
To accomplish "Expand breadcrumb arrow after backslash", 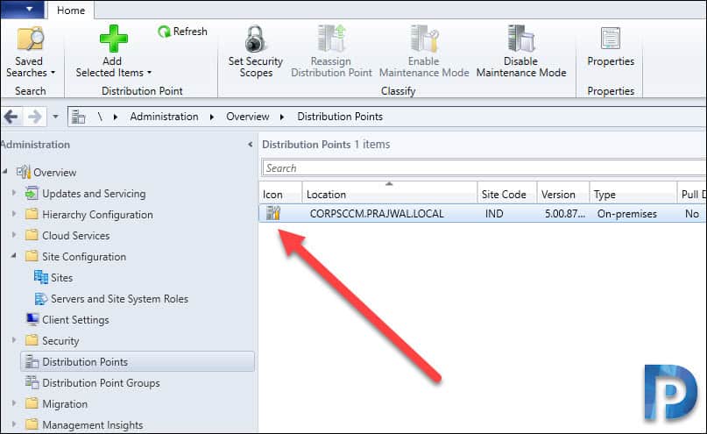I will pos(116,117).
